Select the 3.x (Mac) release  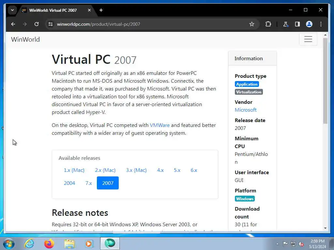point(136,170)
